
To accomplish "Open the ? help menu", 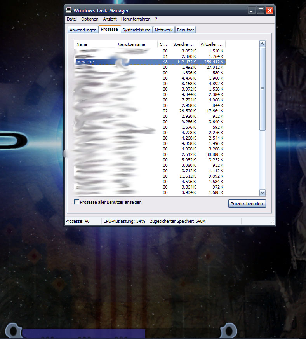I will point(156,19).
